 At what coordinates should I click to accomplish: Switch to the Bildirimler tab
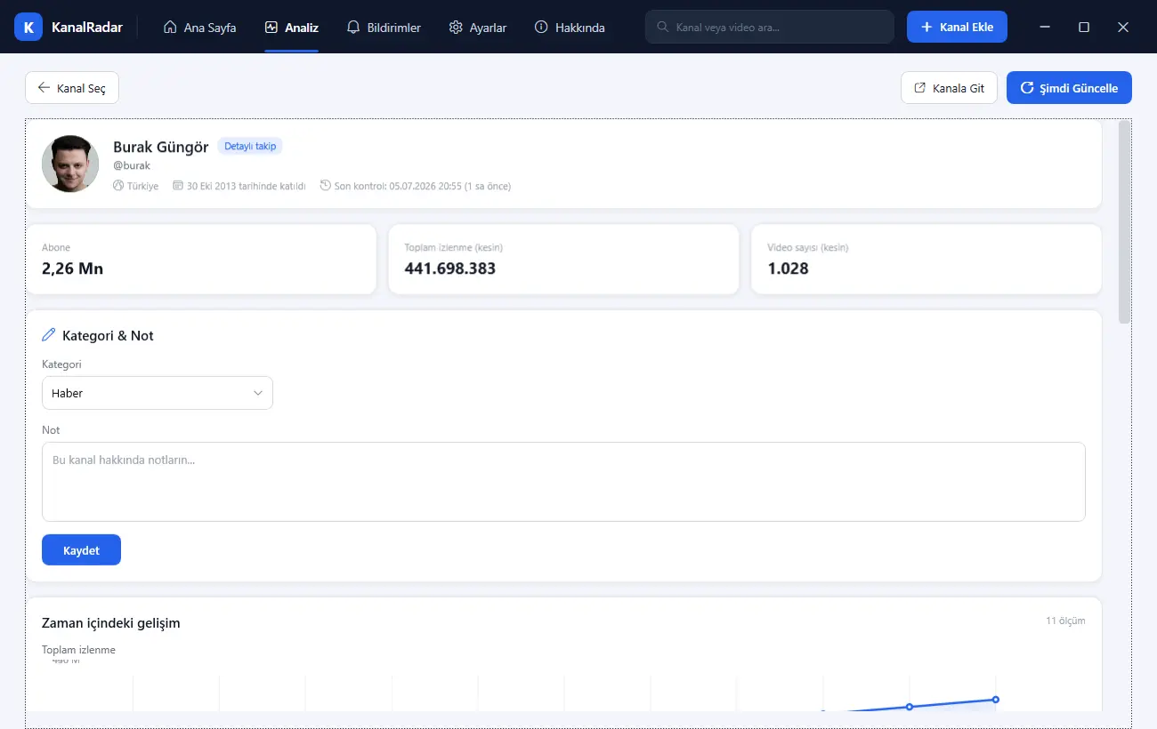pos(384,28)
